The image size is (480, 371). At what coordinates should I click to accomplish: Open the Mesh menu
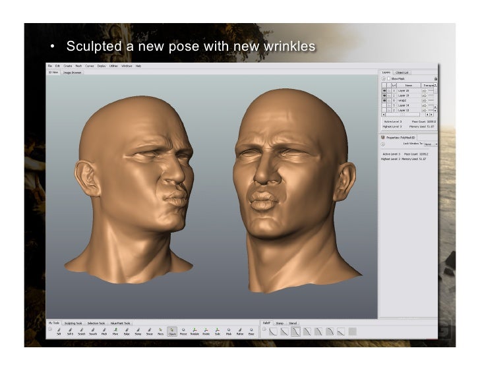78,66
